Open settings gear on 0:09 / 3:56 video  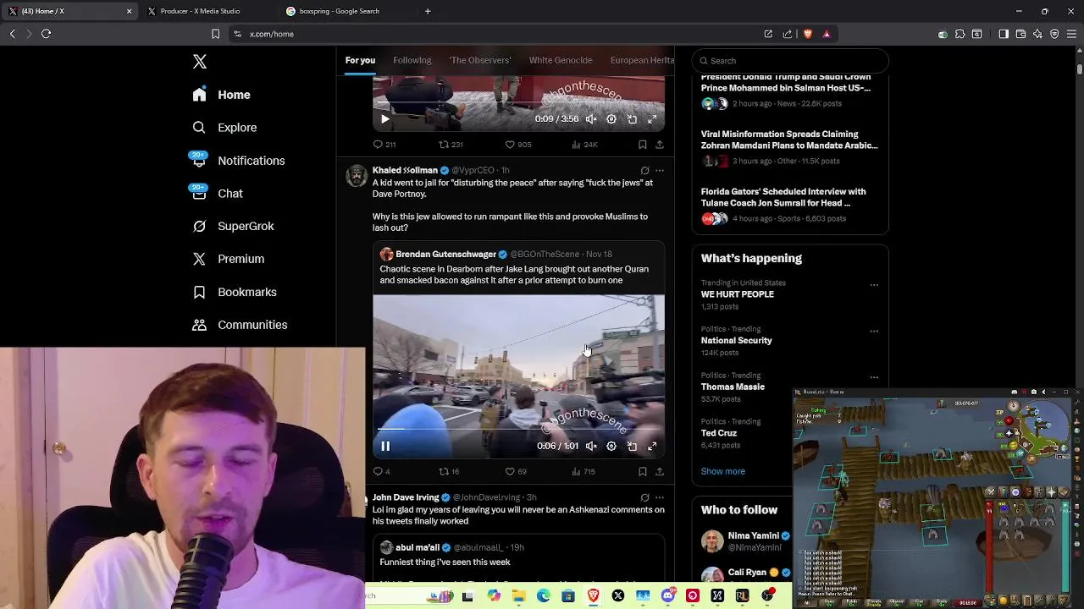[x=611, y=119]
